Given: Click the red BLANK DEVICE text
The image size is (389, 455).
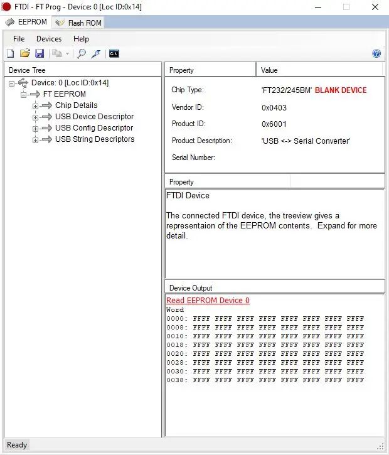Looking at the screenshot, I should pyautogui.click(x=341, y=90).
